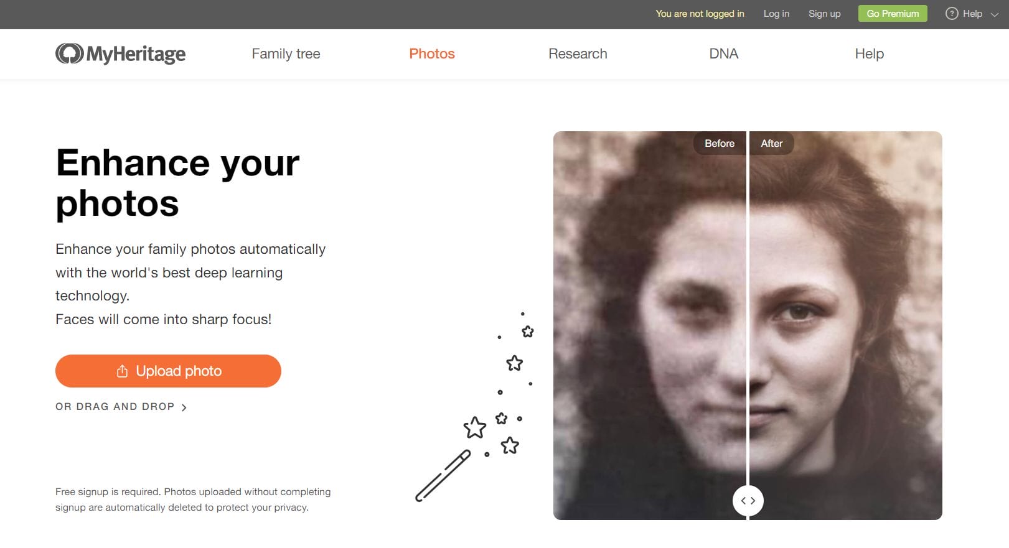Click the circular arrows handle on the photo comparison
Screen dimensions: 1009x548
tap(748, 500)
